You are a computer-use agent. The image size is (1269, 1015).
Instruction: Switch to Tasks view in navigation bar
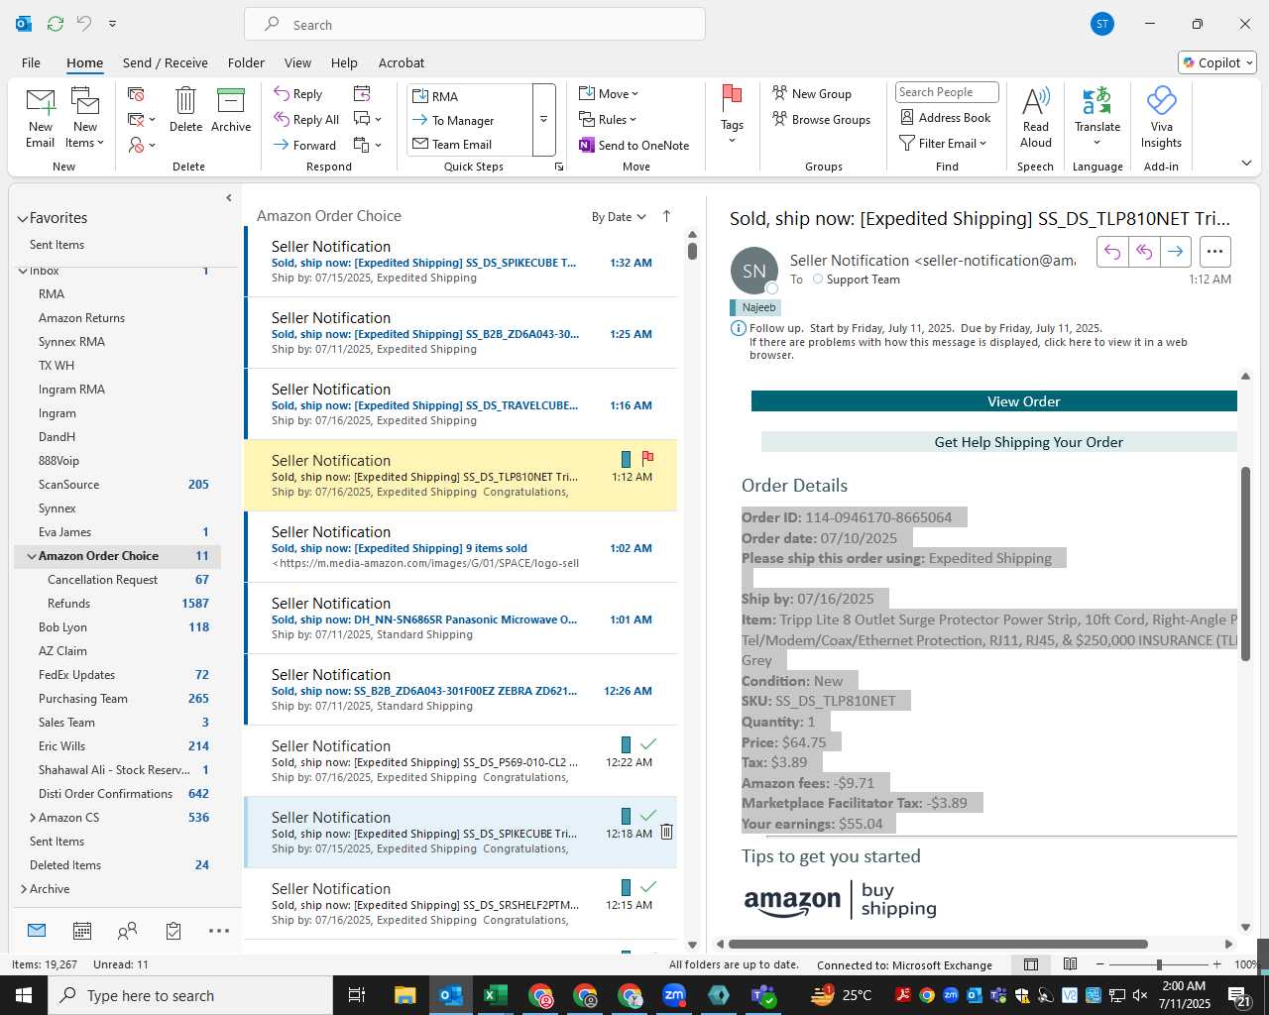(173, 931)
